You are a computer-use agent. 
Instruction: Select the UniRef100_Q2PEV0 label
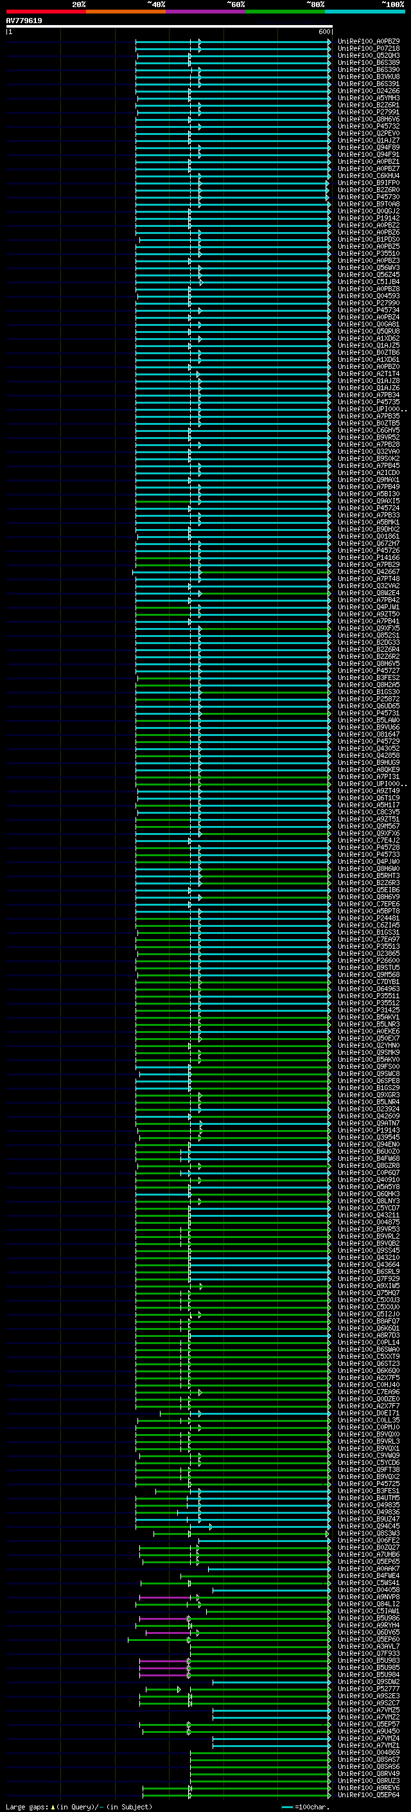pos(369,133)
